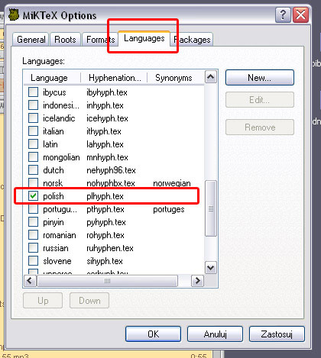Select the plhyph.tex entry
The height and width of the screenshot is (358, 321).
105,196
